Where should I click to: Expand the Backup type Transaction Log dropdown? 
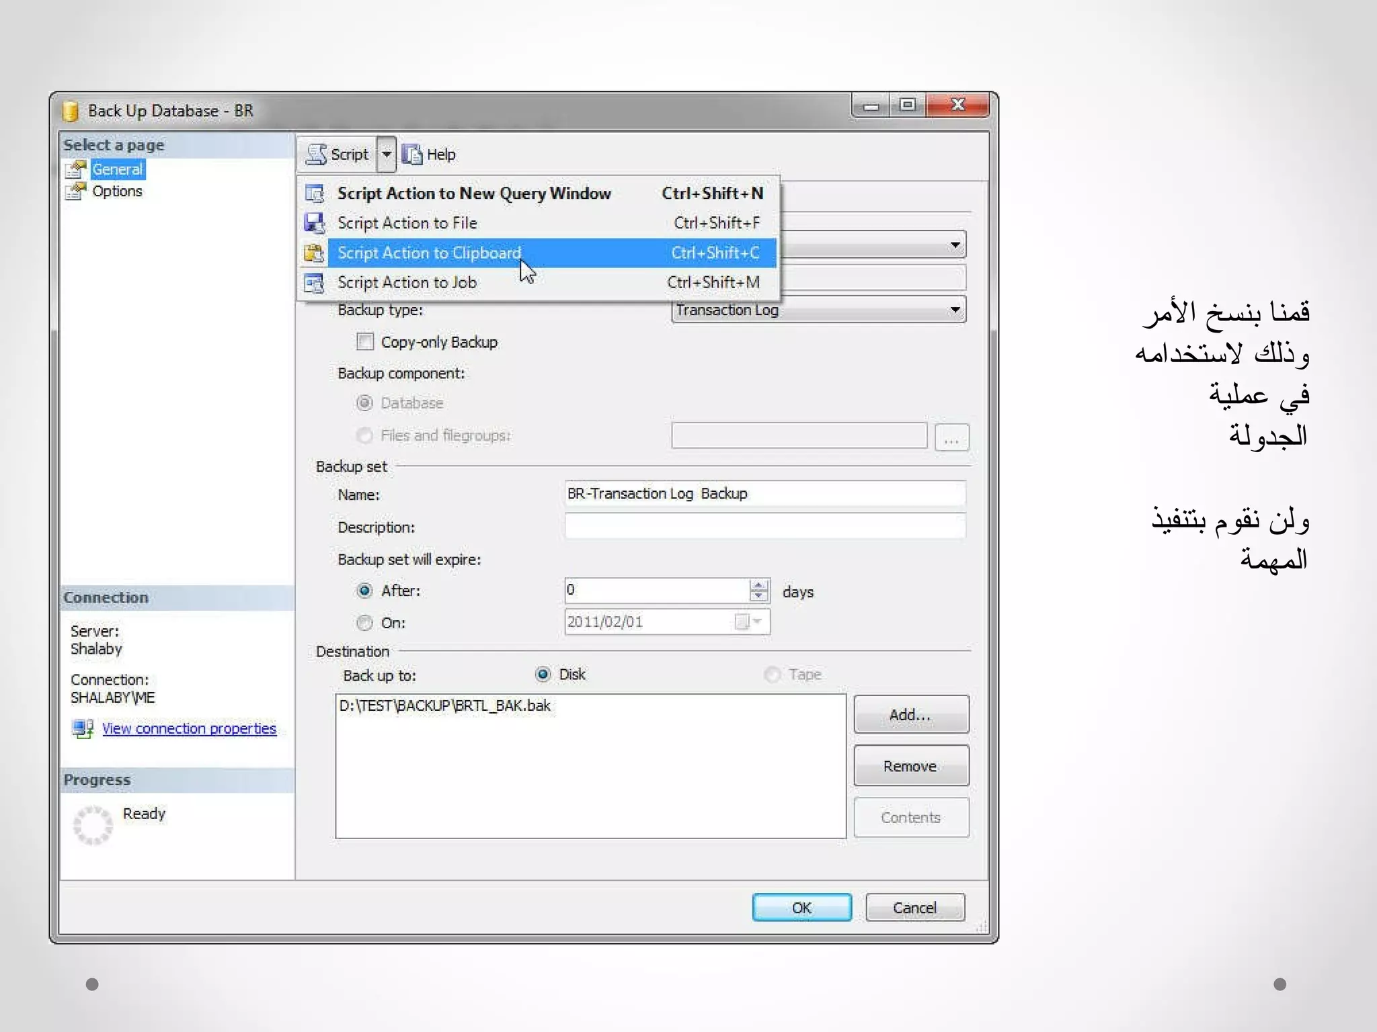tap(955, 310)
